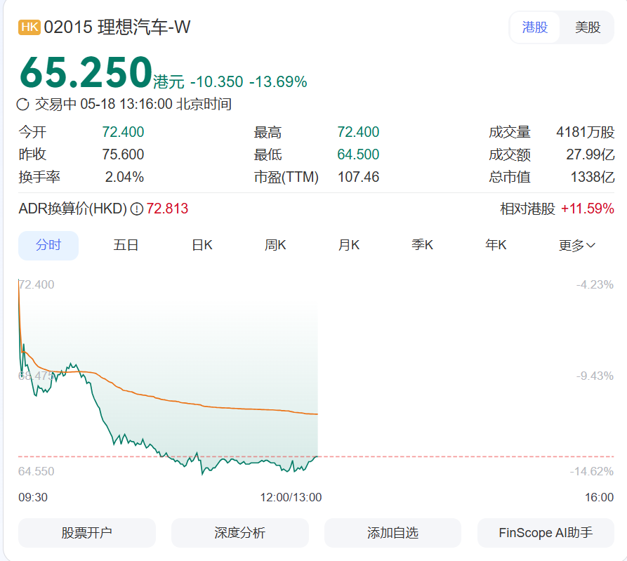Image resolution: width=627 pixels, height=561 pixels.
Task: Open the 日K chart tab
Action: coord(202,245)
